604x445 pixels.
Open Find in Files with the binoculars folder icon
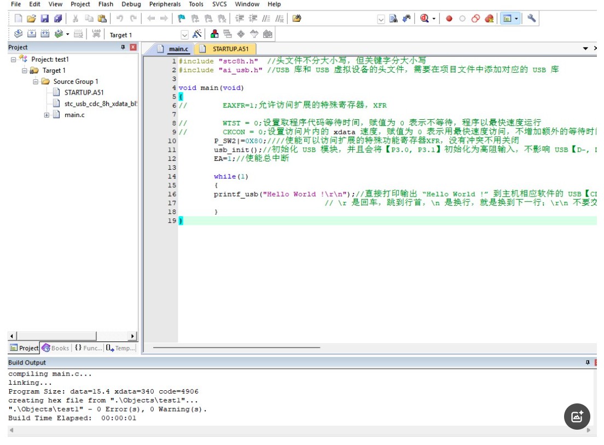[x=297, y=18]
